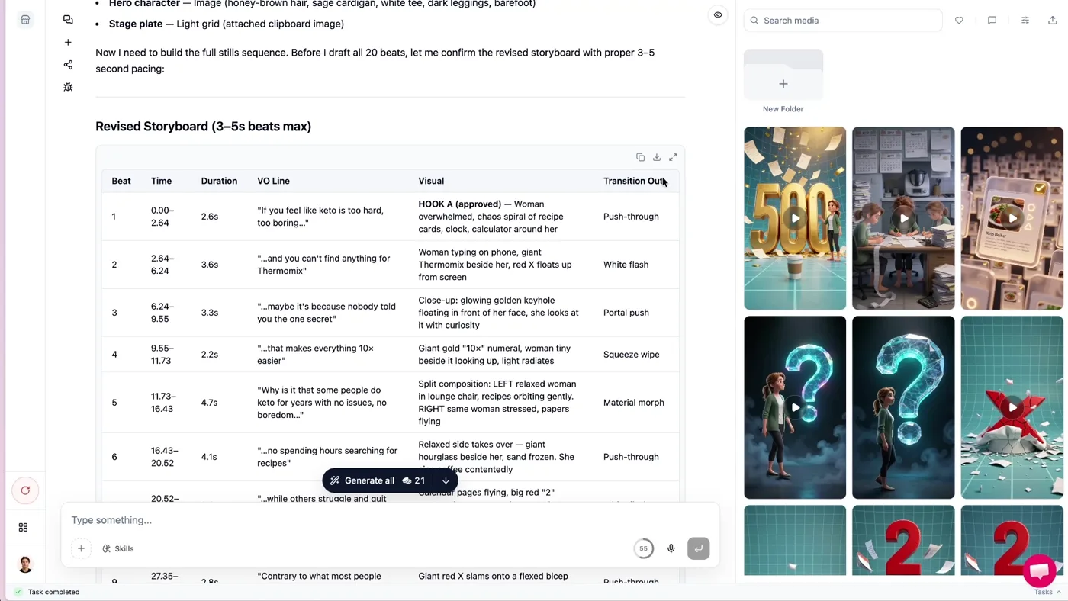Click the Beat column header
Screen dimensions: 1068x601
121,181
